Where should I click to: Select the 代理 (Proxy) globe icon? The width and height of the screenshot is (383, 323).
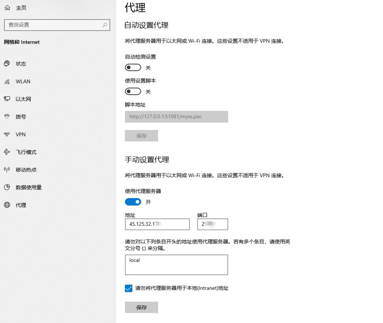click(x=7, y=205)
